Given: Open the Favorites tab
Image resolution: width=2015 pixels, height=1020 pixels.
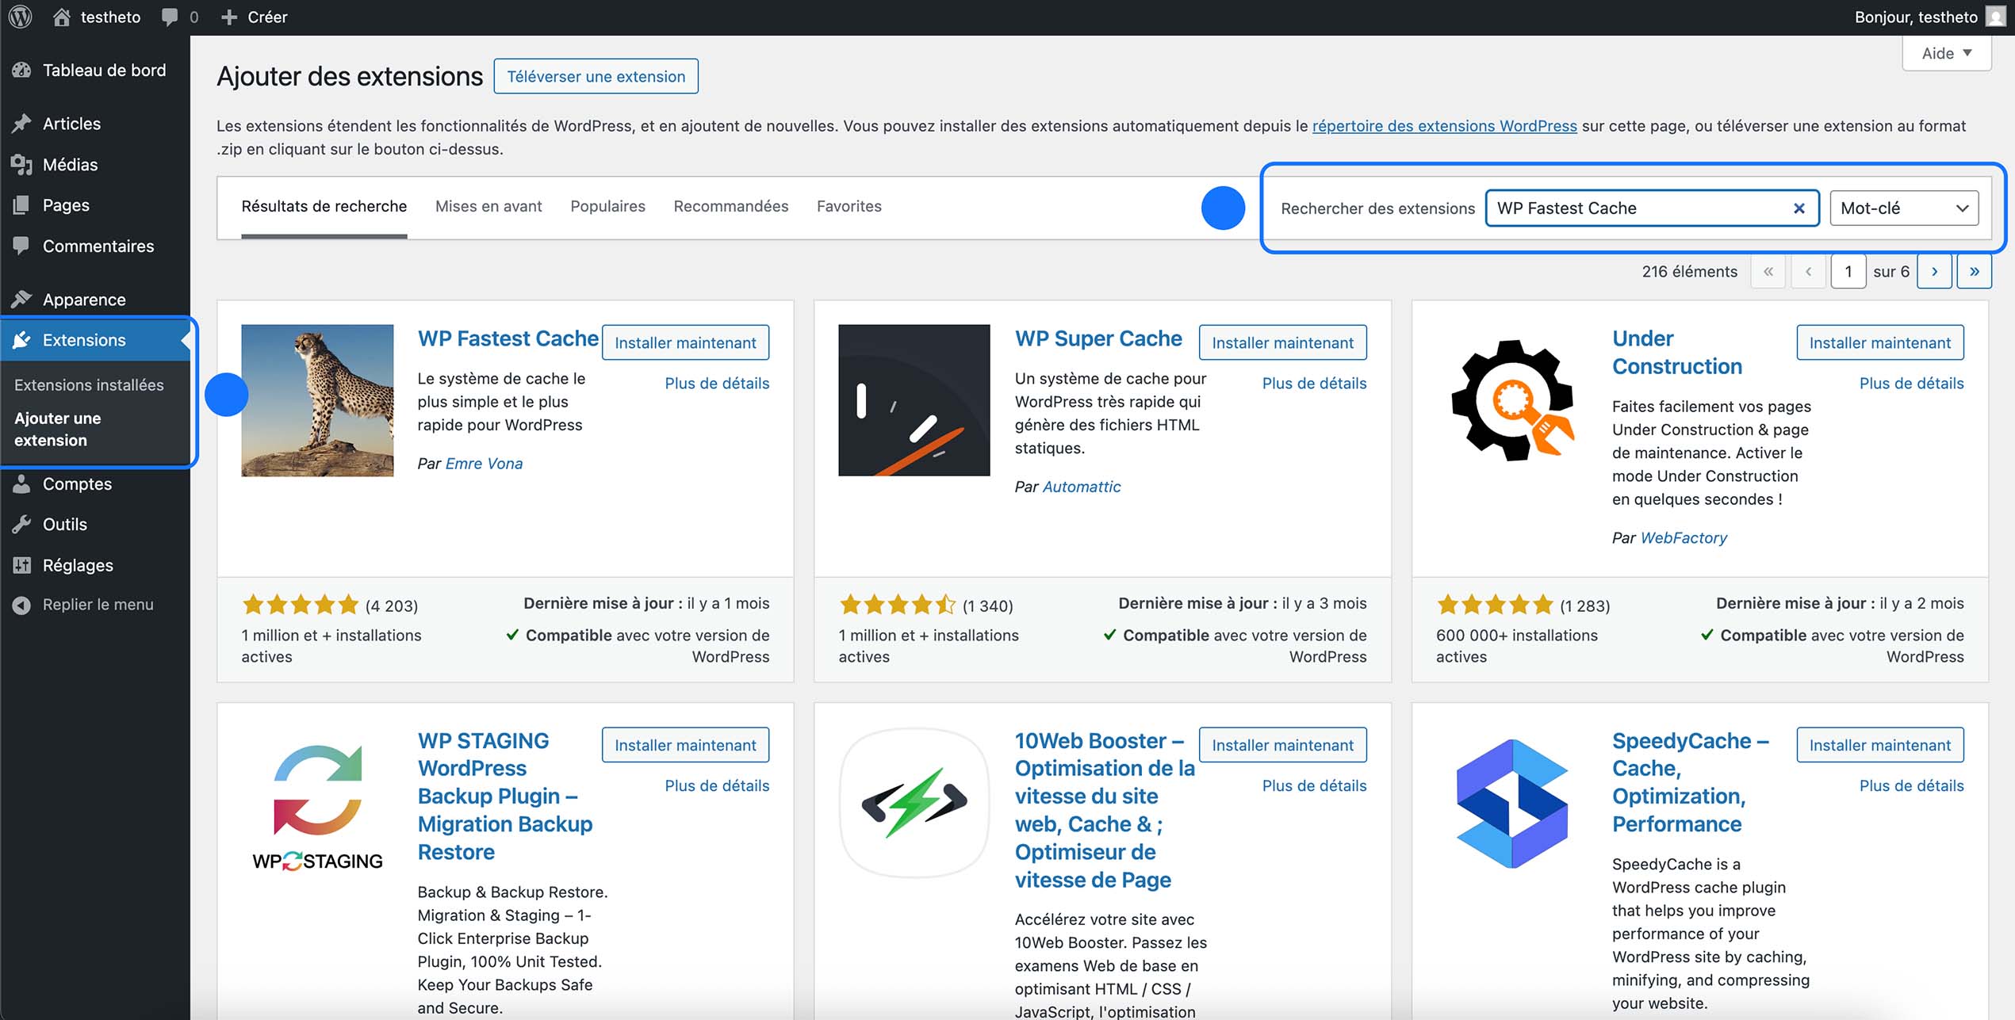Looking at the screenshot, I should [x=849, y=206].
